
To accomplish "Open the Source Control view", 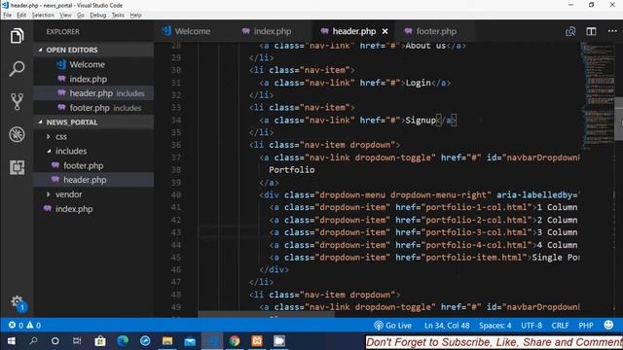I will [17, 101].
